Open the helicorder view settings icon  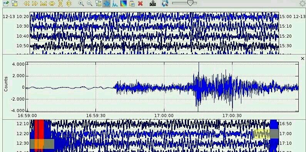point(15,3)
